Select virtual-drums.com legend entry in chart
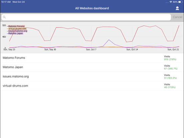Screen dimensions: 184x138 pyautogui.click(x=17, y=29)
